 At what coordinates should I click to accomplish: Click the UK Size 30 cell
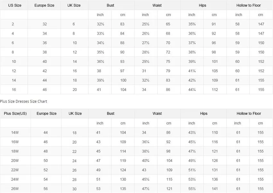pyautogui.click(x=74, y=189)
